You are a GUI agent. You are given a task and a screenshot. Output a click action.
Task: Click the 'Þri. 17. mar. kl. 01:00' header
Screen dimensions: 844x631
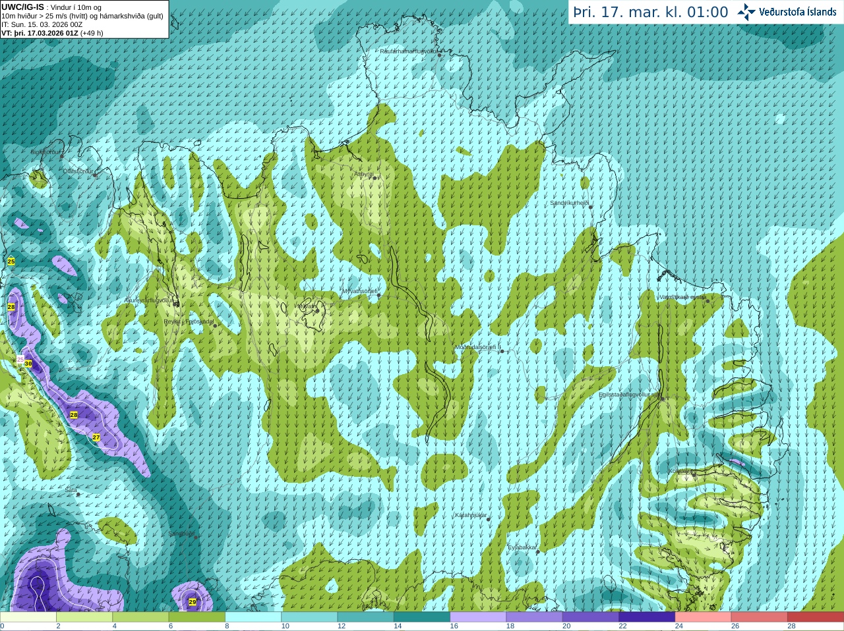[x=651, y=12]
